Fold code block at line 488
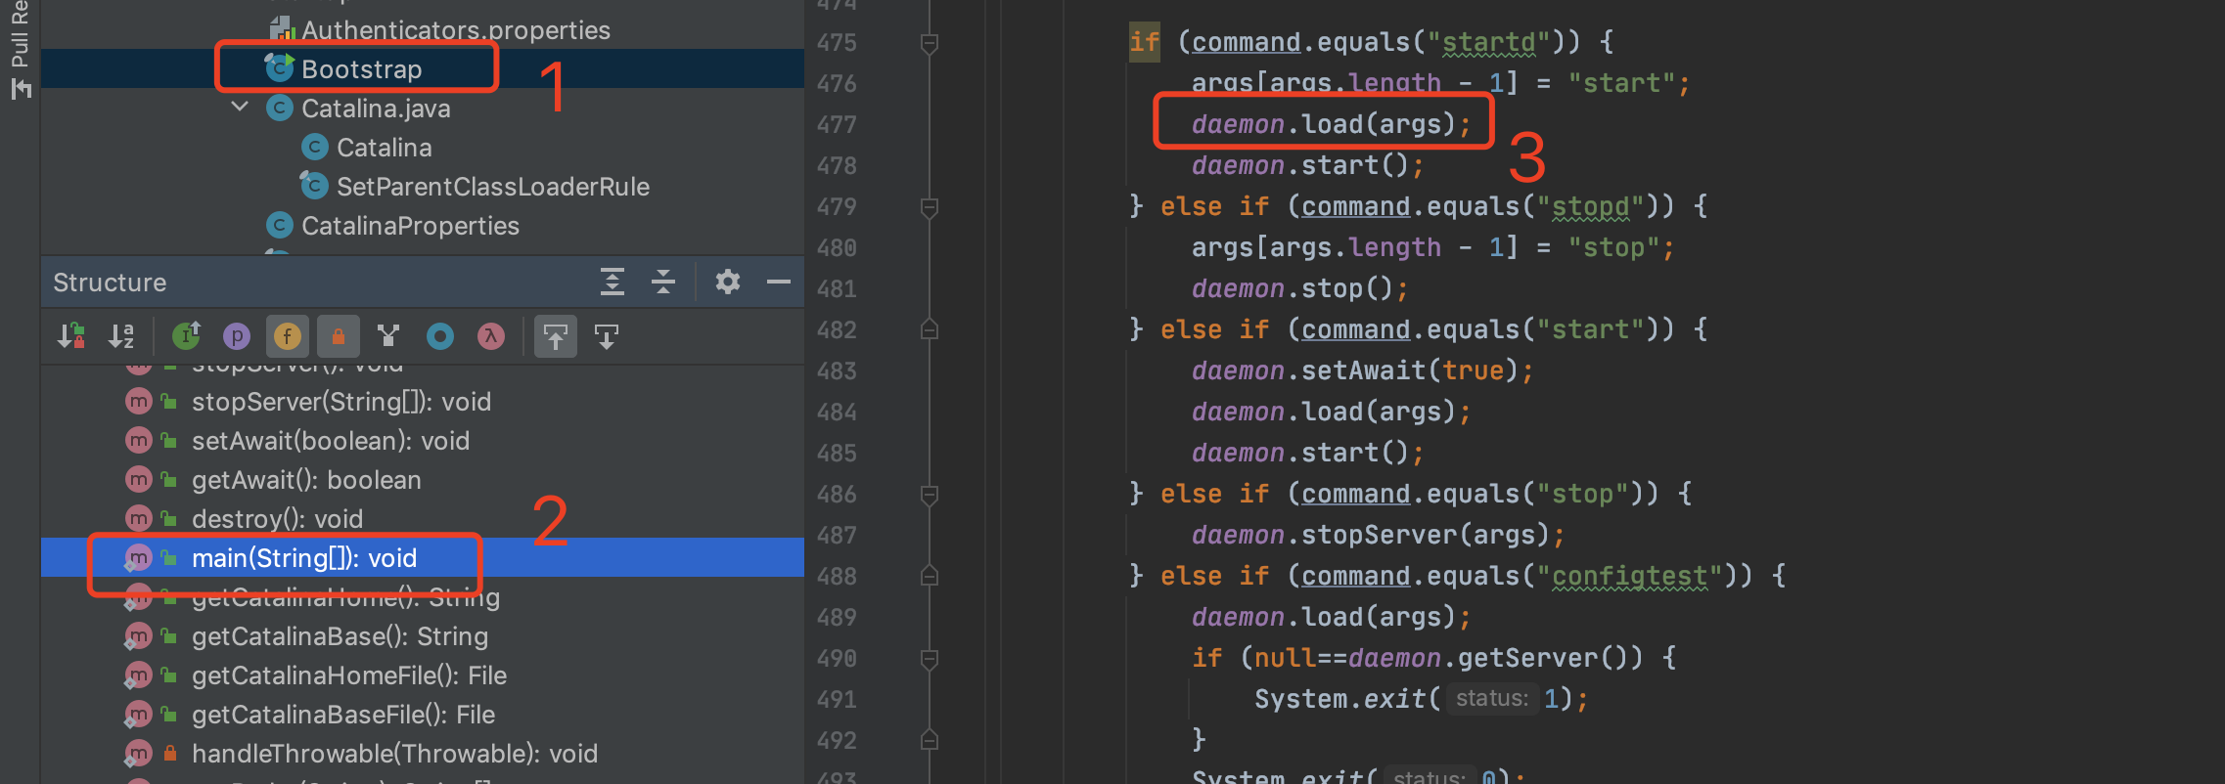2225x784 pixels. [x=930, y=576]
